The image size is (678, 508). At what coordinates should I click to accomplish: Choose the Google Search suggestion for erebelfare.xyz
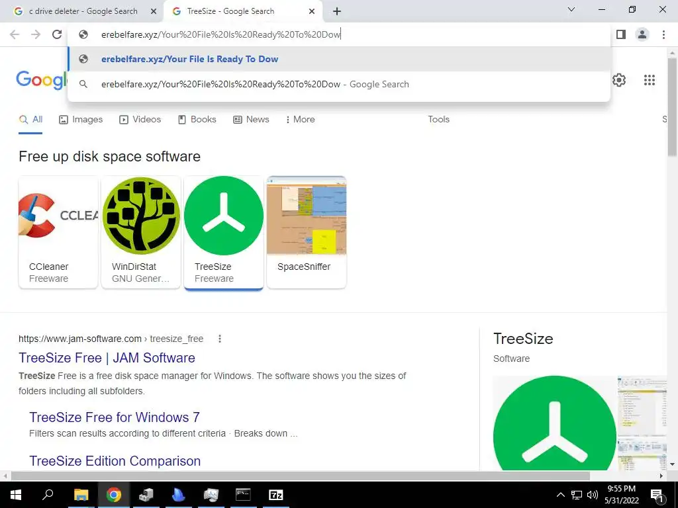point(339,84)
